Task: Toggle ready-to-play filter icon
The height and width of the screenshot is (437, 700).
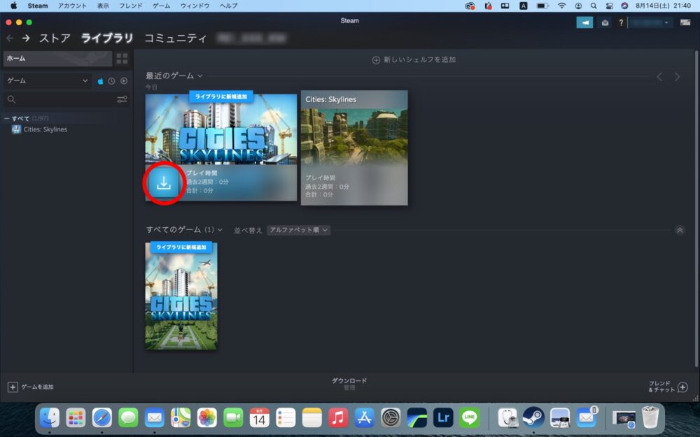Action: (x=124, y=81)
